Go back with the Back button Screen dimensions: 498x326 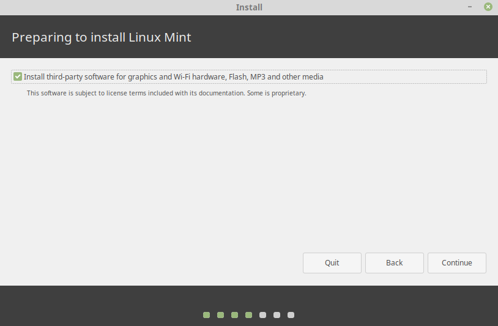click(395, 263)
